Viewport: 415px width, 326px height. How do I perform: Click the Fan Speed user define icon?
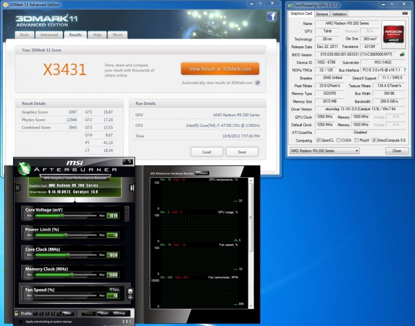click(130, 292)
